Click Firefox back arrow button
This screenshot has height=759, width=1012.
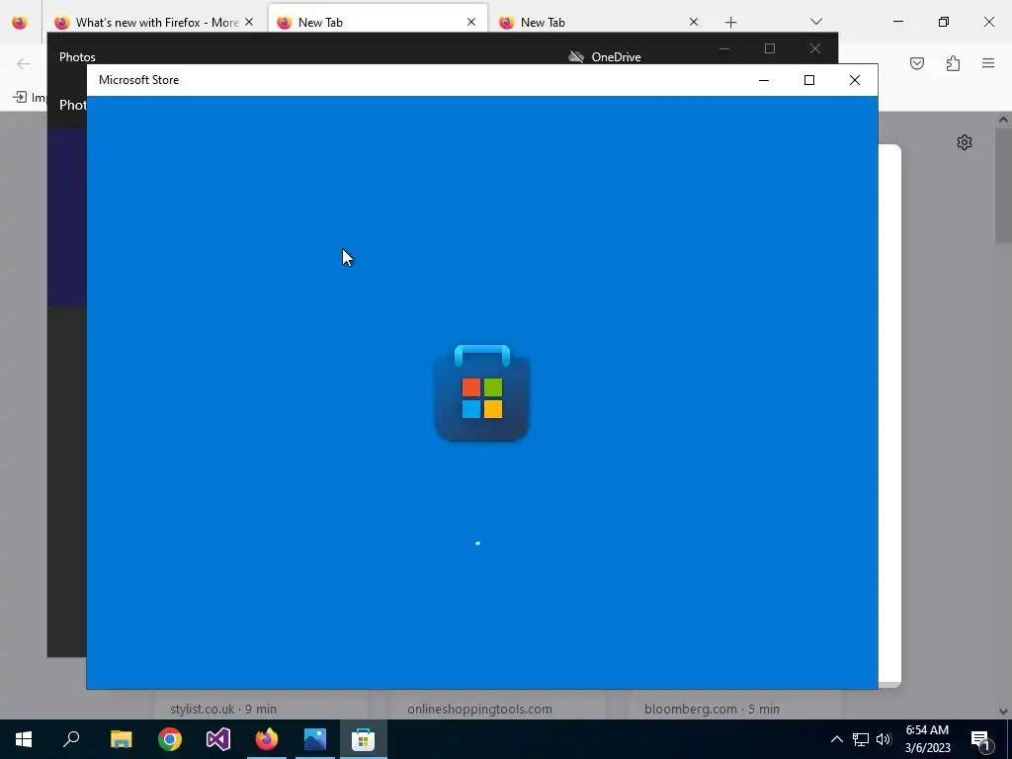[24, 63]
